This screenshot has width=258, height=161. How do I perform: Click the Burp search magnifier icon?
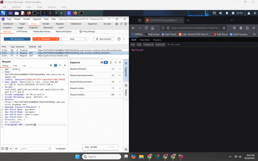click(121, 24)
